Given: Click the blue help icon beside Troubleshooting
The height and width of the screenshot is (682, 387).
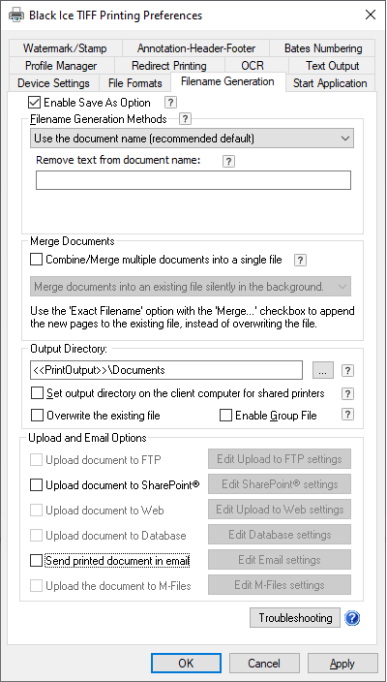Looking at the screenshot, I should pos(352,618).
